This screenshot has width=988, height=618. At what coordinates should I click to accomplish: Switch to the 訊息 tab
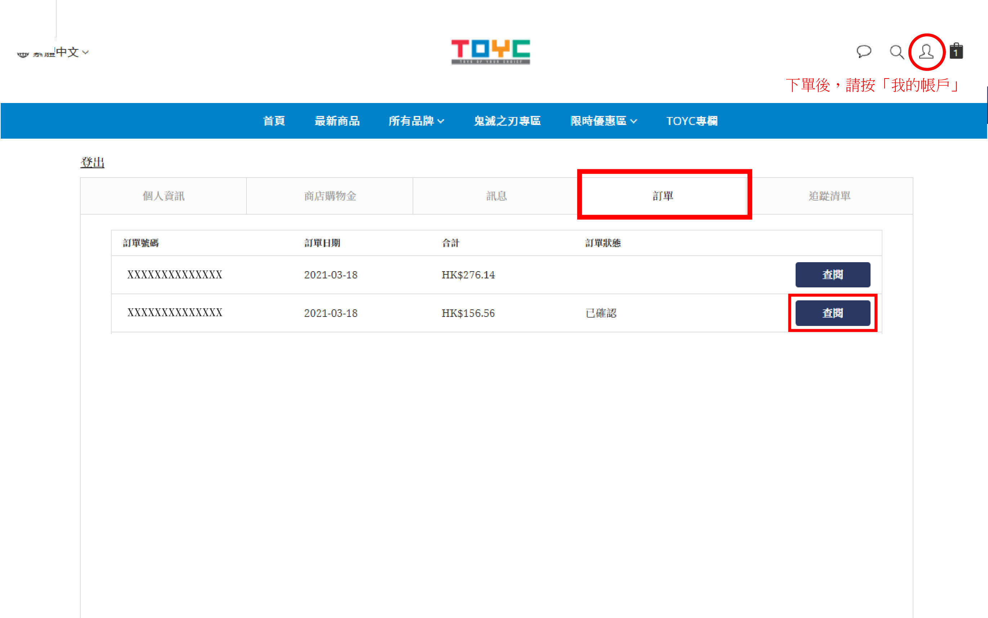[x=496, y=196]
